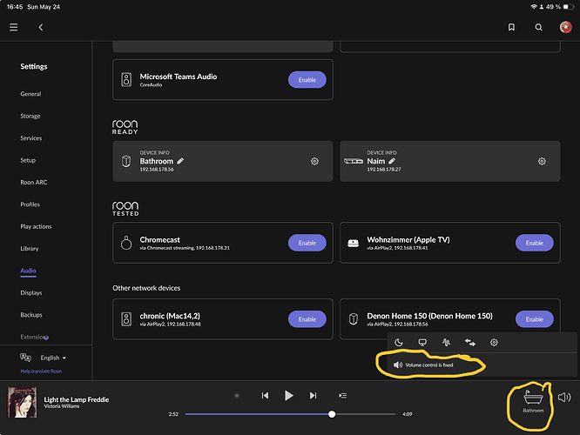This screenshot has height=435, width=580.
Task: Open Bathroom device settings gear
Action: (x=314, y=161)
